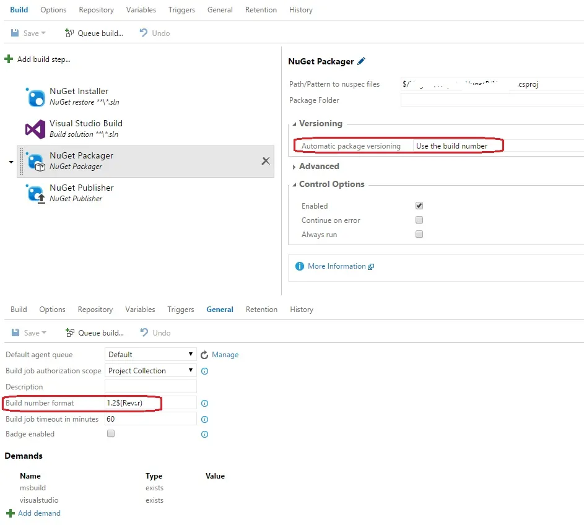The width and height of the screenshot is (584, 525).
Task: Select the NuGet Installer step title
Action: click(x=79, y=91)
